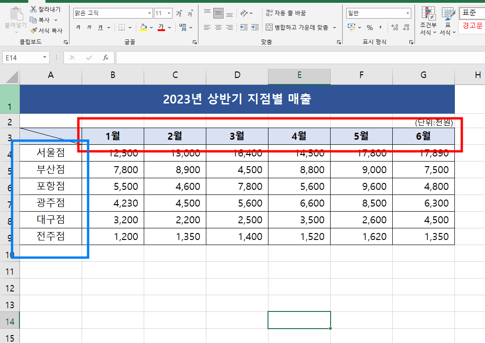Click the Cut (잘라내기) scissors button
This screenshot has width=485, height=343.
pos(45,9)
